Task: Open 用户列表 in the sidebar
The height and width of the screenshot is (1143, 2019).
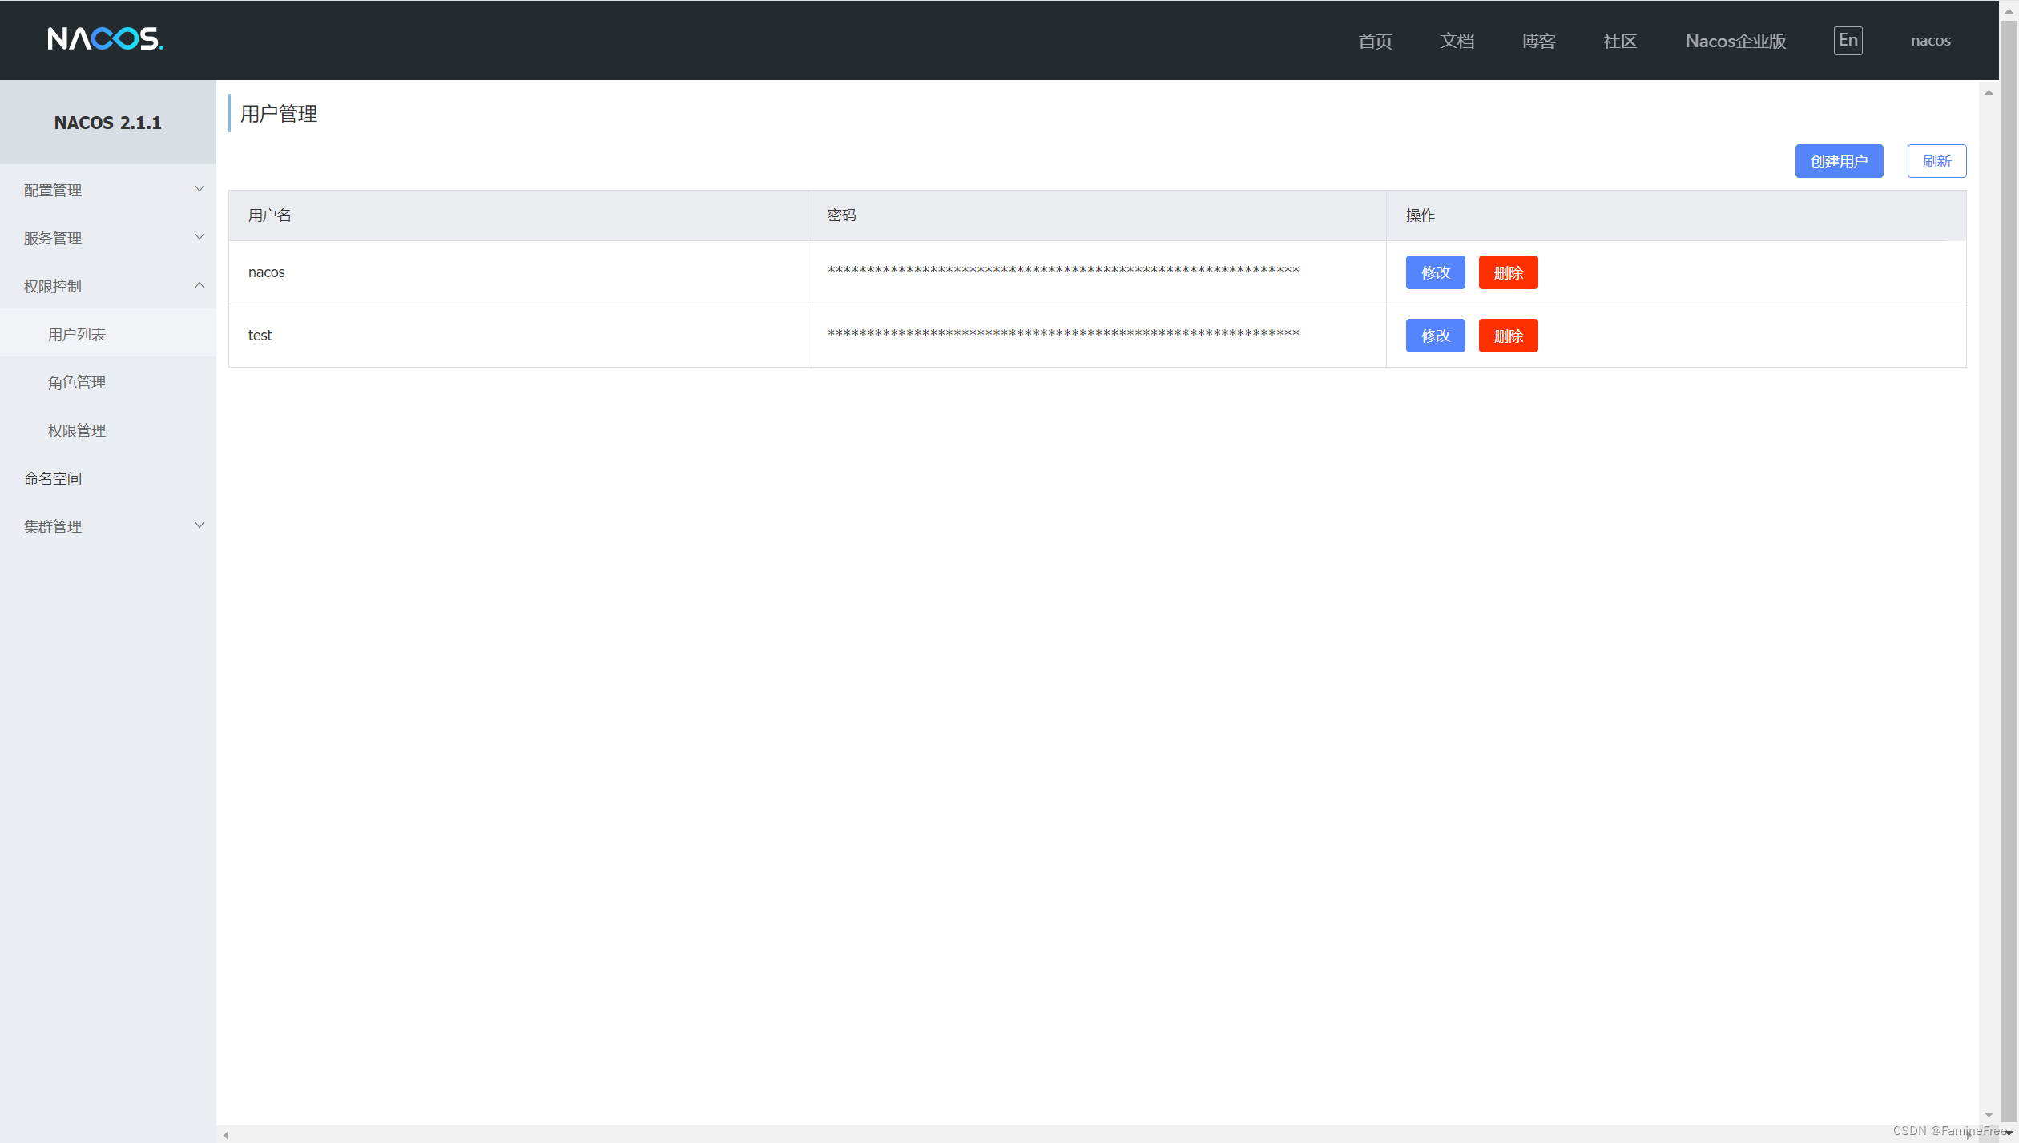Action: click(77, 334)
